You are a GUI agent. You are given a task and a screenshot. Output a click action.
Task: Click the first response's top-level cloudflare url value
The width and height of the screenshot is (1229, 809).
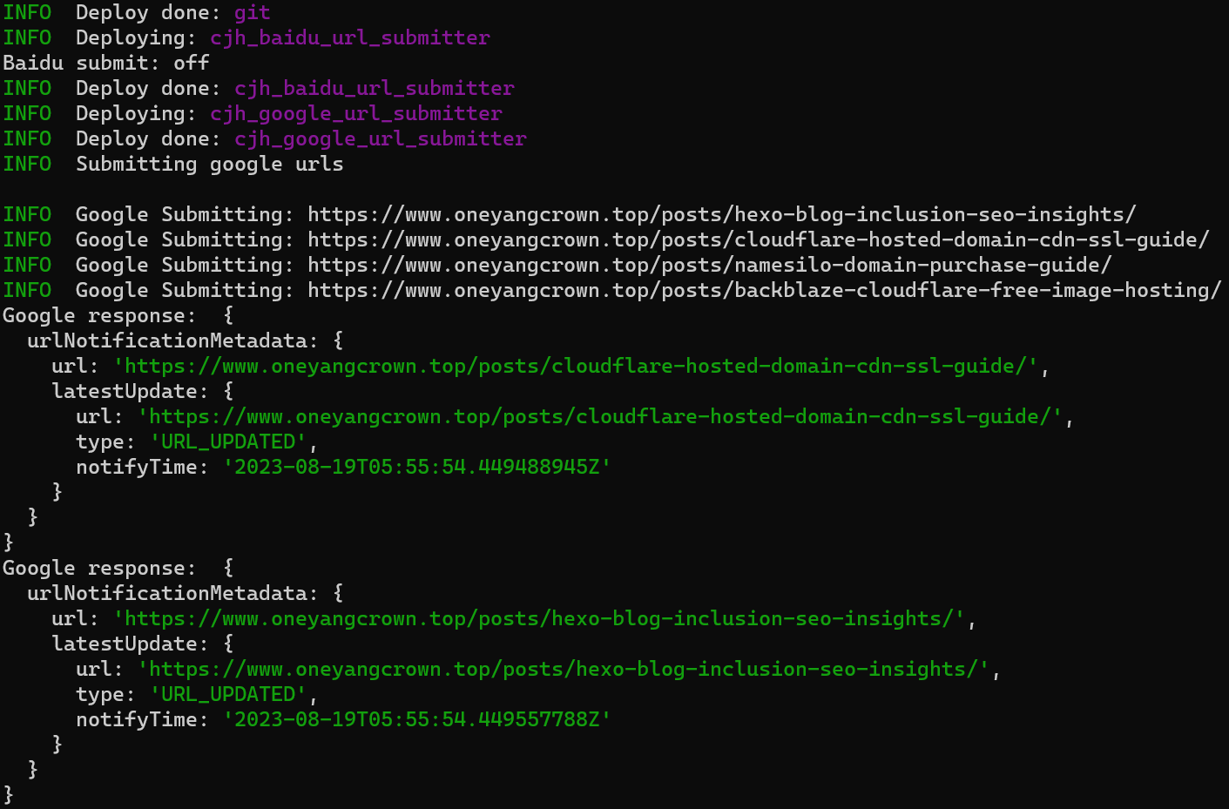click(x=576, y=366)
